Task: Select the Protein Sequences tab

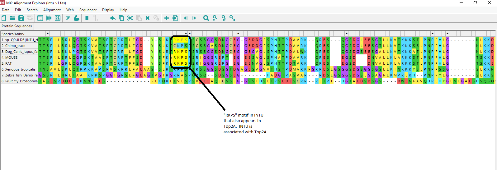Action: pos(17,26)
